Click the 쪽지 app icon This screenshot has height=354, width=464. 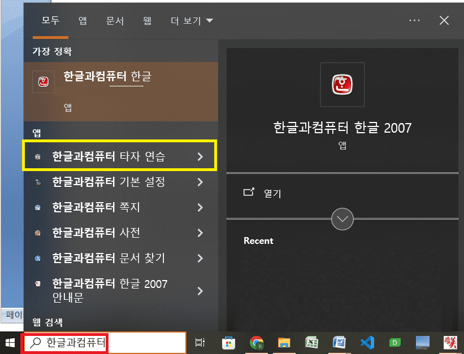click(38, 208)
